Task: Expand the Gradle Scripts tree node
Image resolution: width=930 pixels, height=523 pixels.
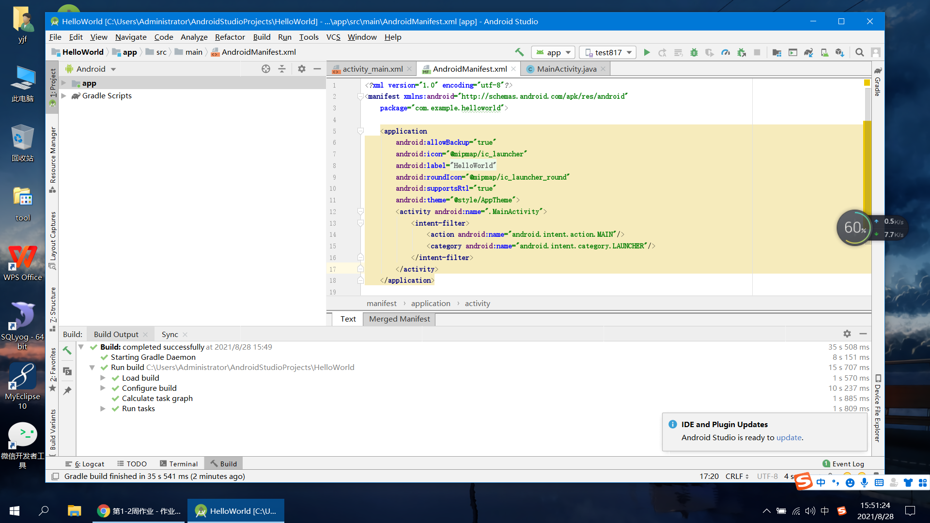Action: [x=64, y=96]
